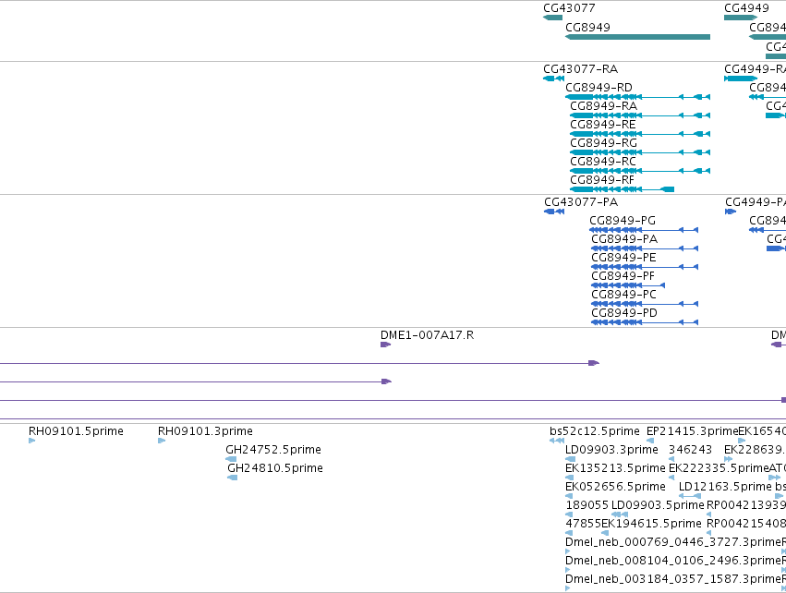Click the CG8949-RE transcript glyph
This screenshot has height=593, width=786.
pos(640,134)
